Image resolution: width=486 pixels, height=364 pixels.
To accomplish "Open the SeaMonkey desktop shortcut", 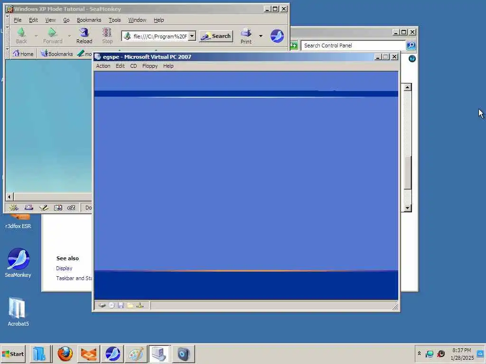I will [19, 263].
